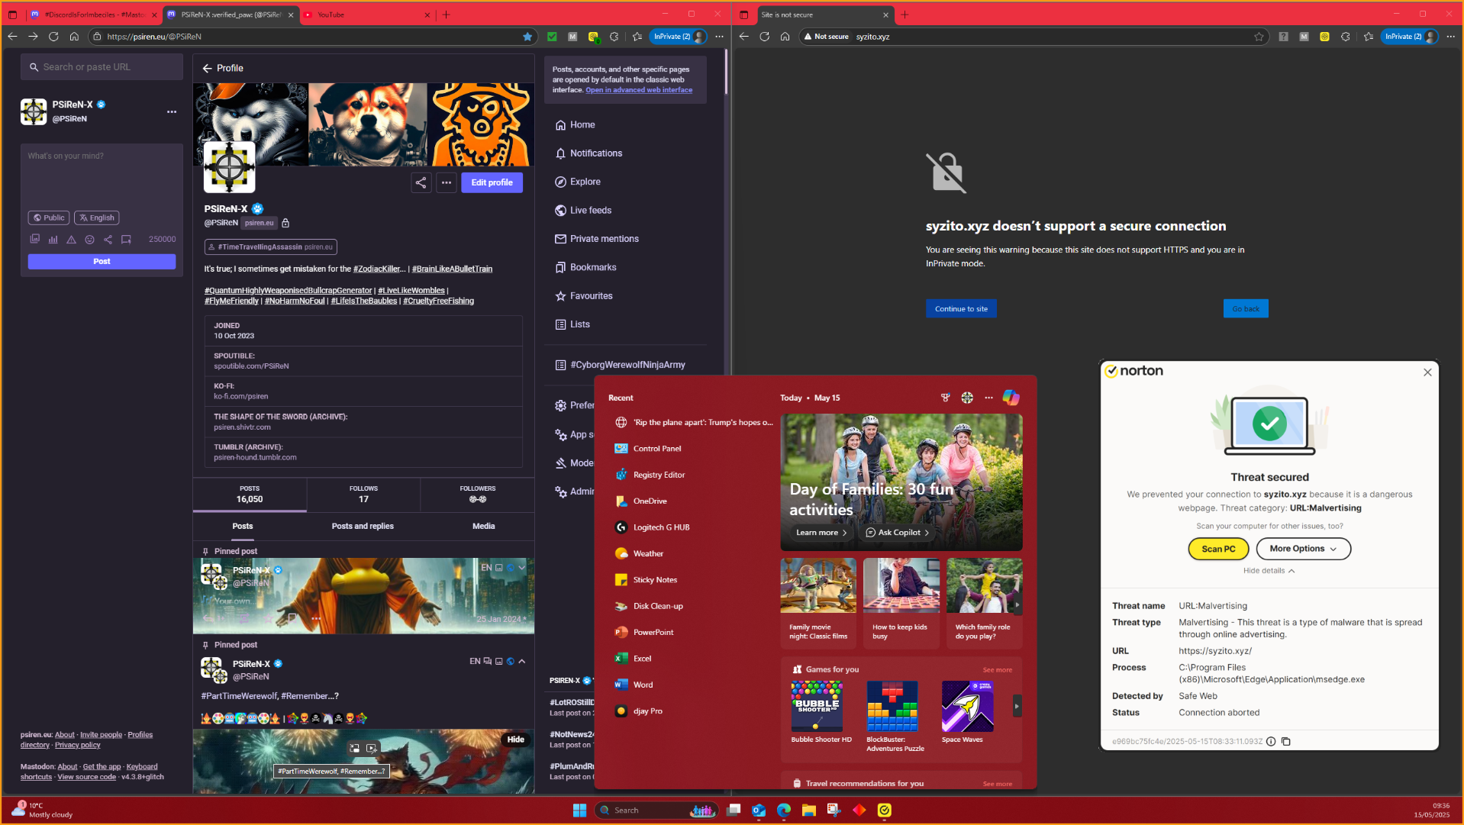Switch to the Posts and replies tab
1464x825 pixels.
[x=363, y=526]
